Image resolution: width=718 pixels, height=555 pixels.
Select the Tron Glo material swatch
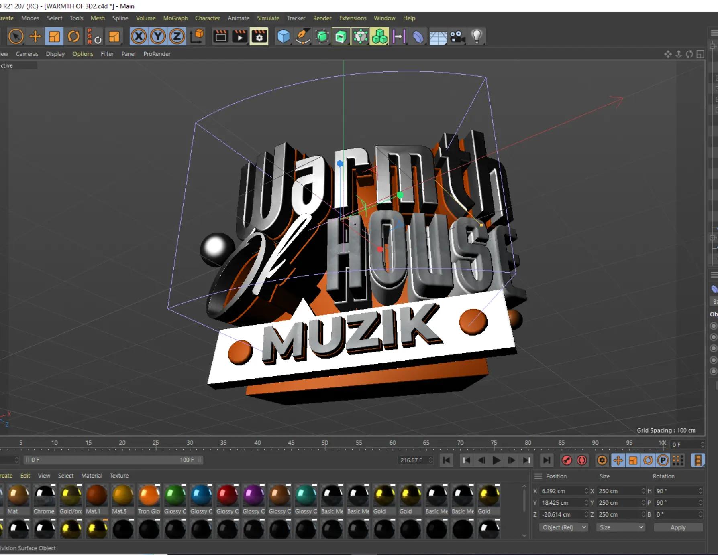(x=149, y=500)
